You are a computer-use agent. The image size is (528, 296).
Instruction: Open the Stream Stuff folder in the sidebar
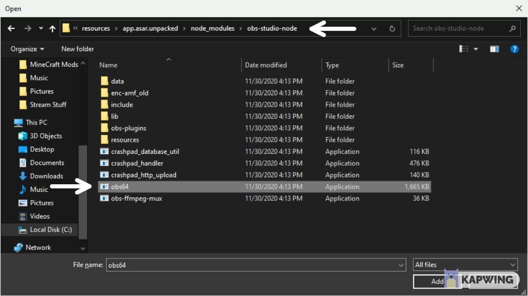tap(43, 105)
